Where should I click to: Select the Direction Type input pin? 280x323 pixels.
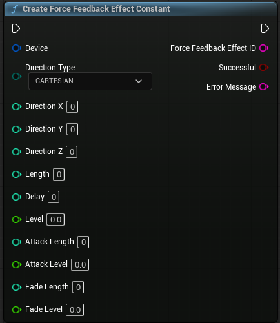tap(17, 76)
